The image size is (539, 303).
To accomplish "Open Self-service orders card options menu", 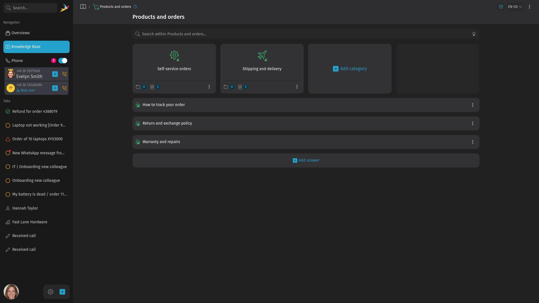I will point(209,87).
